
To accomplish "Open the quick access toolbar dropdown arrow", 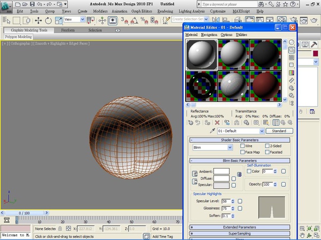I will [x=65, y=4].
